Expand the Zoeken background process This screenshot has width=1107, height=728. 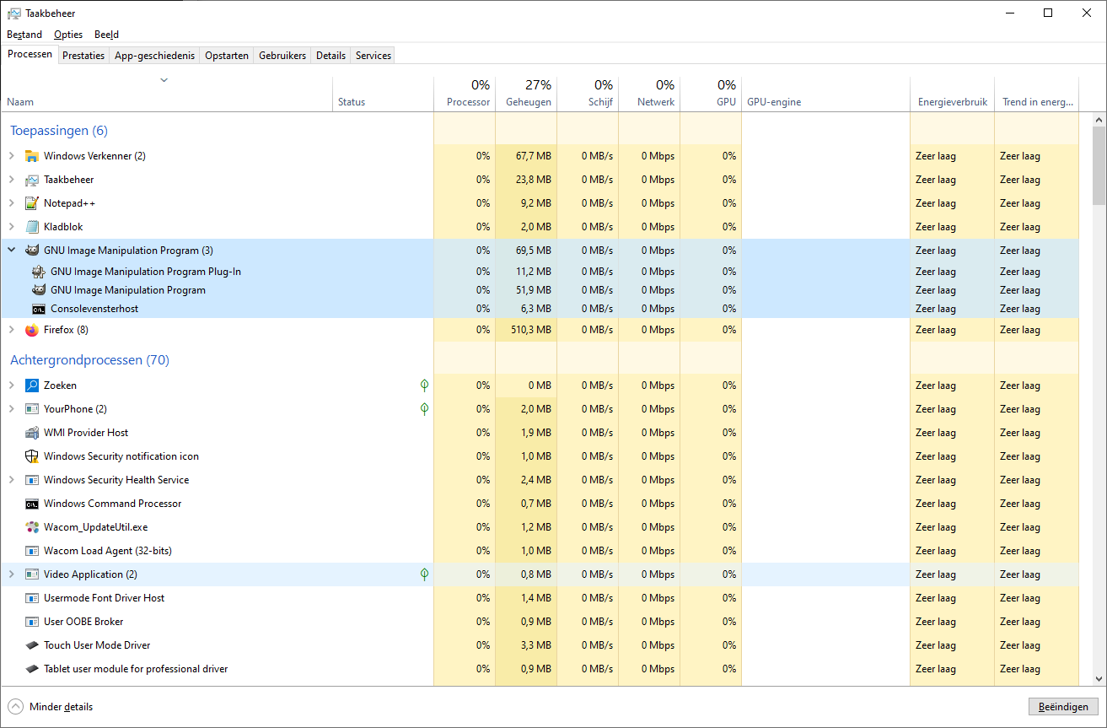click(11, 386)
